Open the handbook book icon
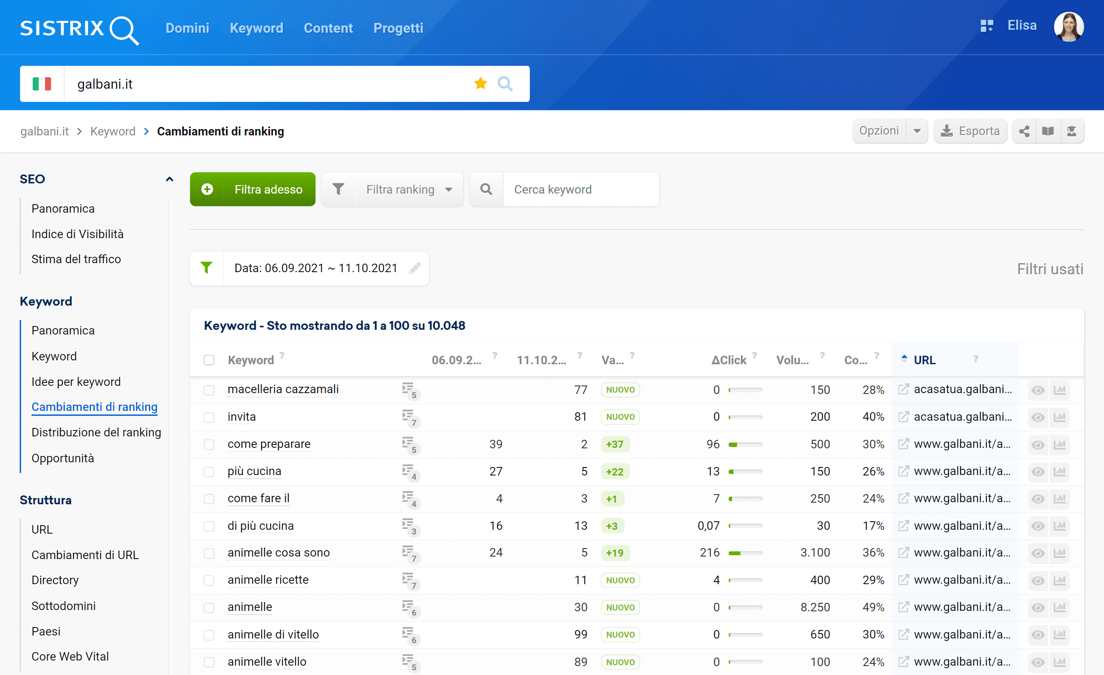 point(1048,131)
